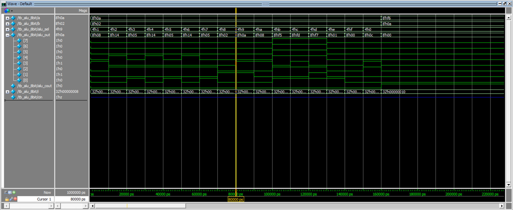
Task: Expand the /tb_alu_8bit/a bus
Action: click(7, 18)
